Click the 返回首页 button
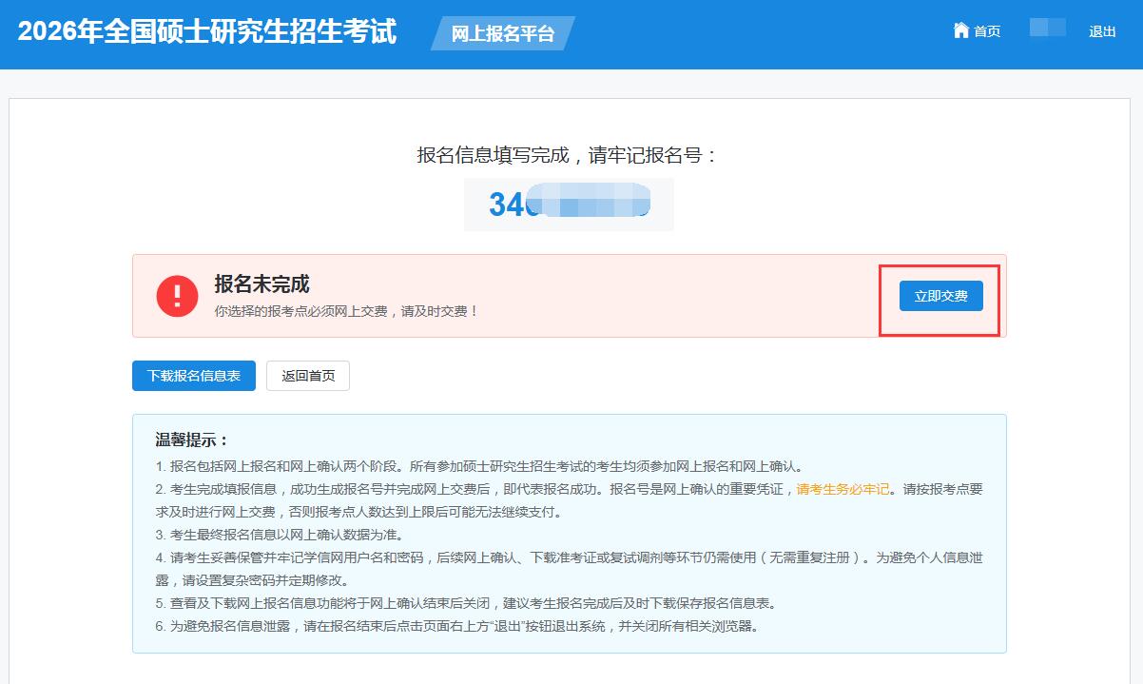 point(308,376)
